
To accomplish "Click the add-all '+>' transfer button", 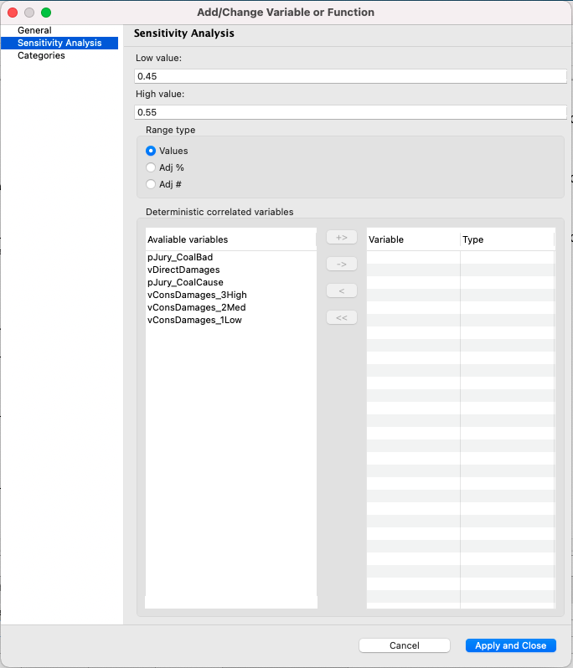I will tap(341, 237).
